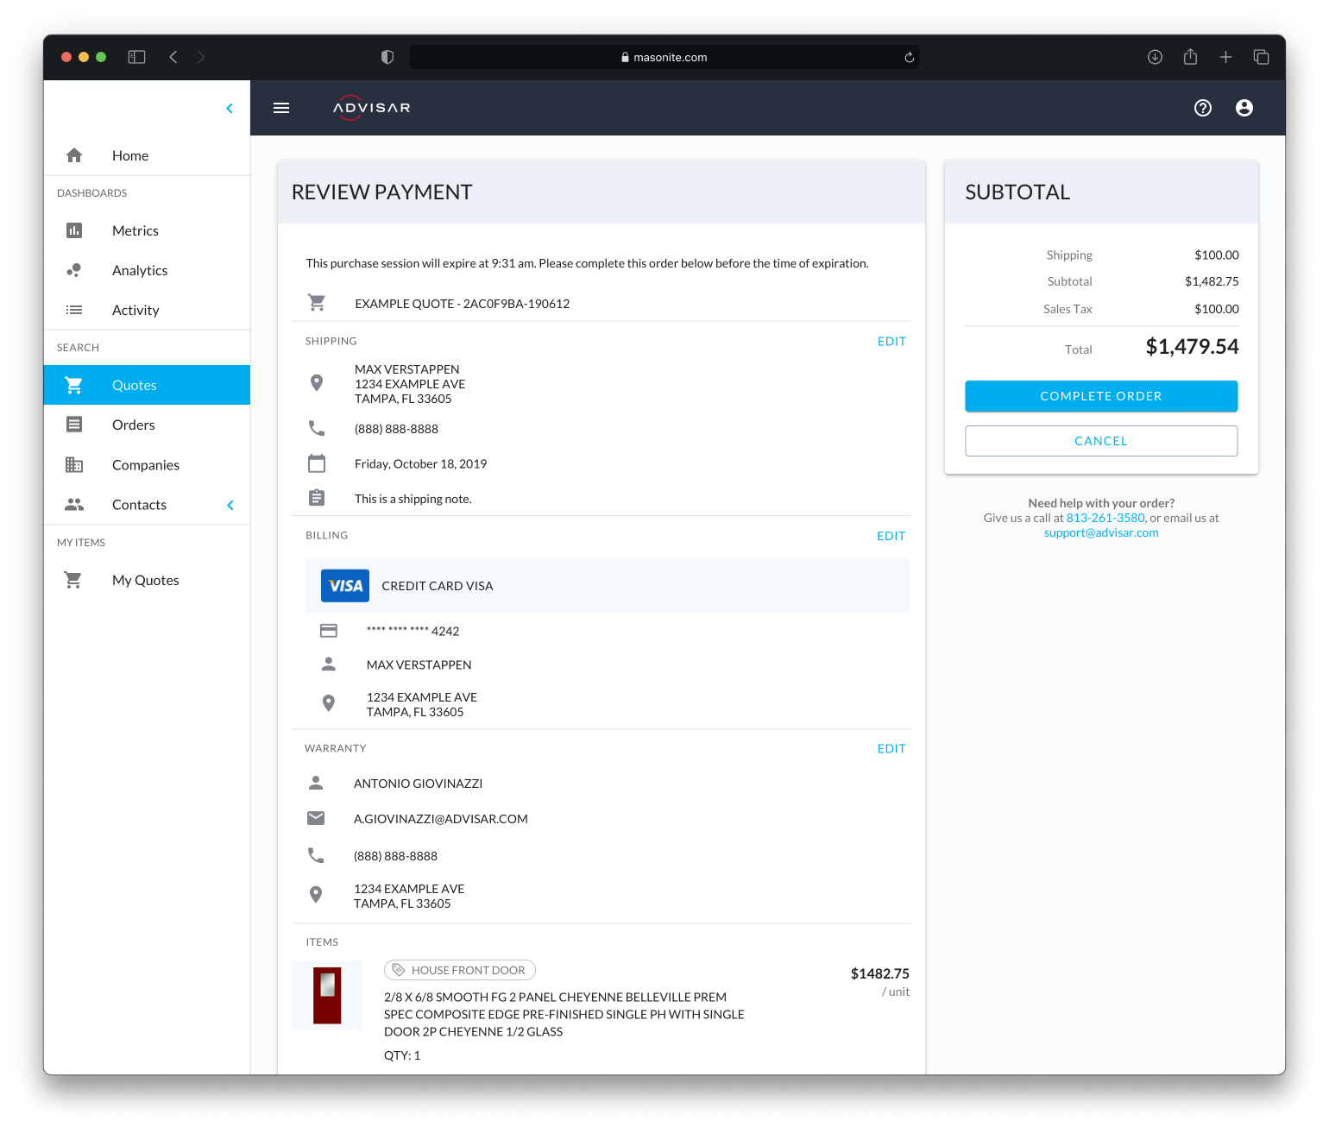Viewport: 1329px width, 1127px height.
Task: Go to Orders in sidebar
Action: [134, 425]
